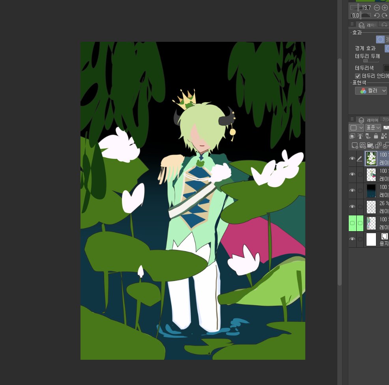Image resolution: width=389 pixels, height=385 pixels.
Task: Toggle the Tone effect dotted button
Action: point(387,39)
